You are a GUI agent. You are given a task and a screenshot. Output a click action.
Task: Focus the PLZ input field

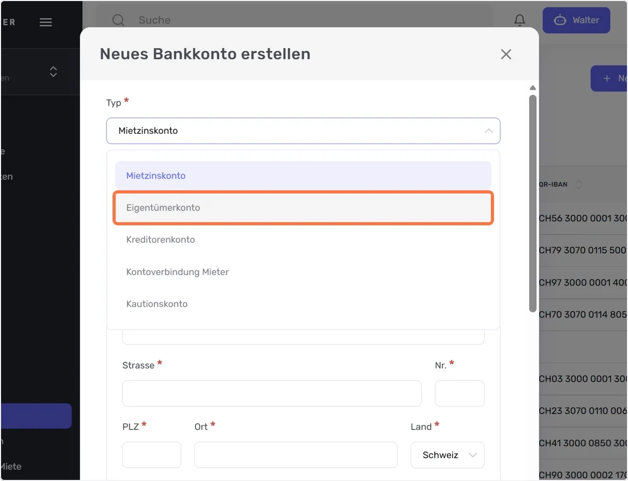pyautogui.click(x=151, y=455)
